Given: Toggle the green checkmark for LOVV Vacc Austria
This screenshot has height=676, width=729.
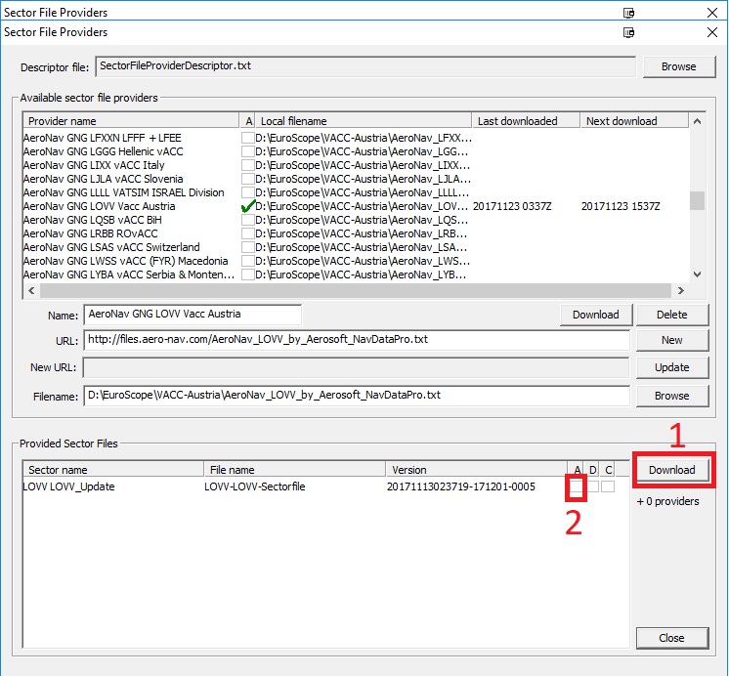Looking at the screenshot, I should click(247, 206).
